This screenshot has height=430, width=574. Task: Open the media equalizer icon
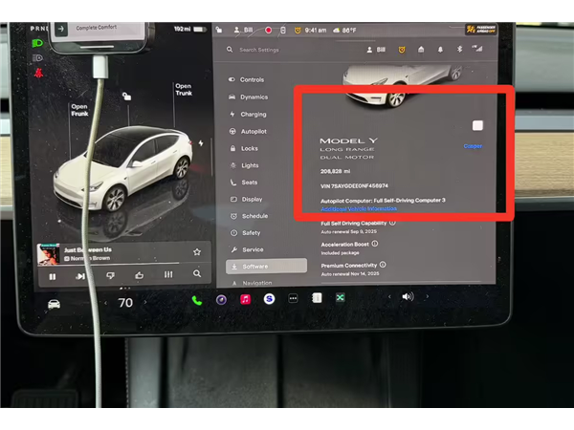point(168,274)
